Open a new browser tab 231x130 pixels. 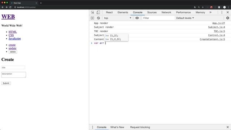click(41, 3)
